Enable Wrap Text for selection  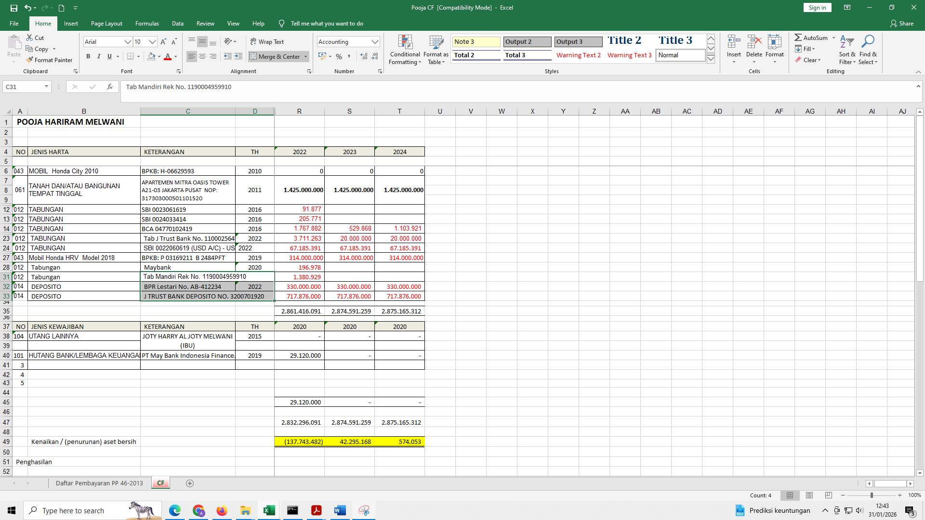pyautogui.click(x=266, y=41)
